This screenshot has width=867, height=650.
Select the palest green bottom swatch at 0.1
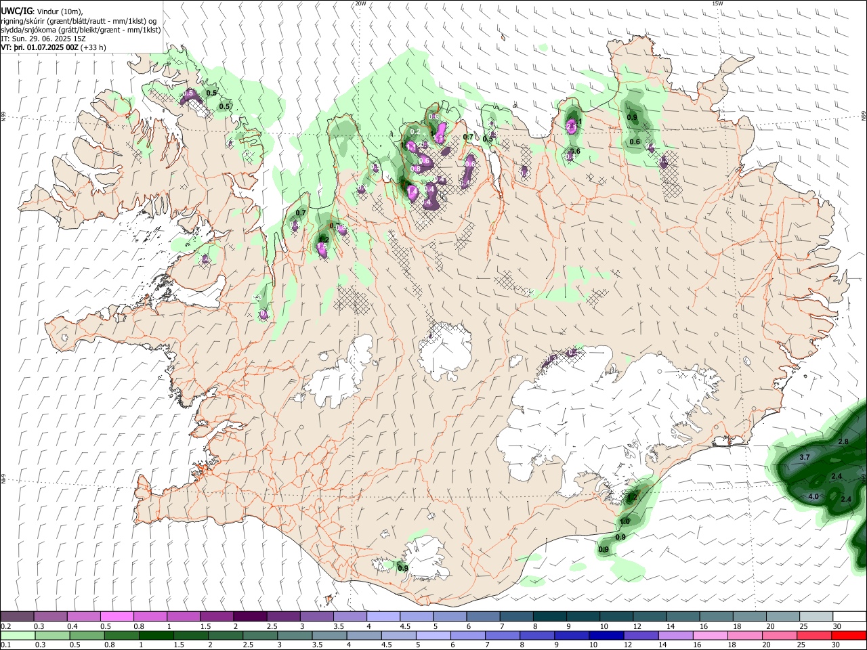pyautogui.click(x=17, y=635)
